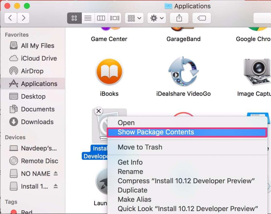Select All My Files in sidebar
The width and height of the screenshot is (271, 214).
pos(33,46)
